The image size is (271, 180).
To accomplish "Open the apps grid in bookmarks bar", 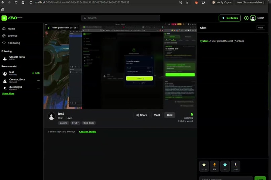I will pyautogui.click(x=2, y=9).
